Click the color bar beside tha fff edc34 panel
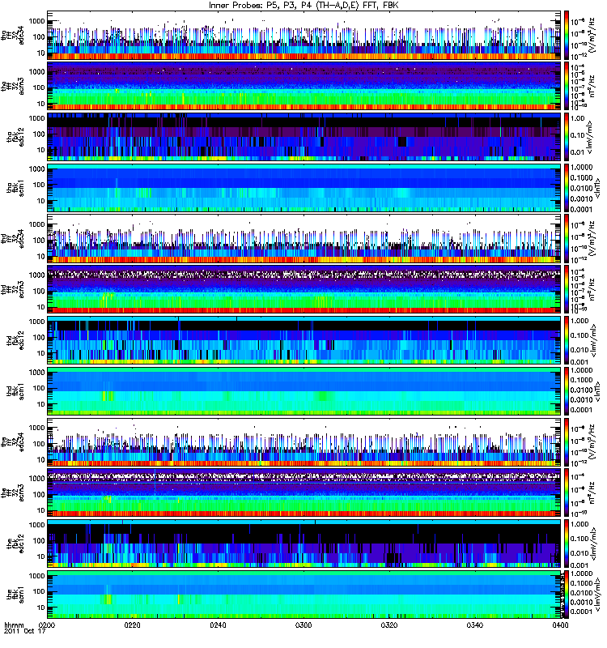Image resolution: width=607 pixels, height=648 pixels. coord(567,35)
